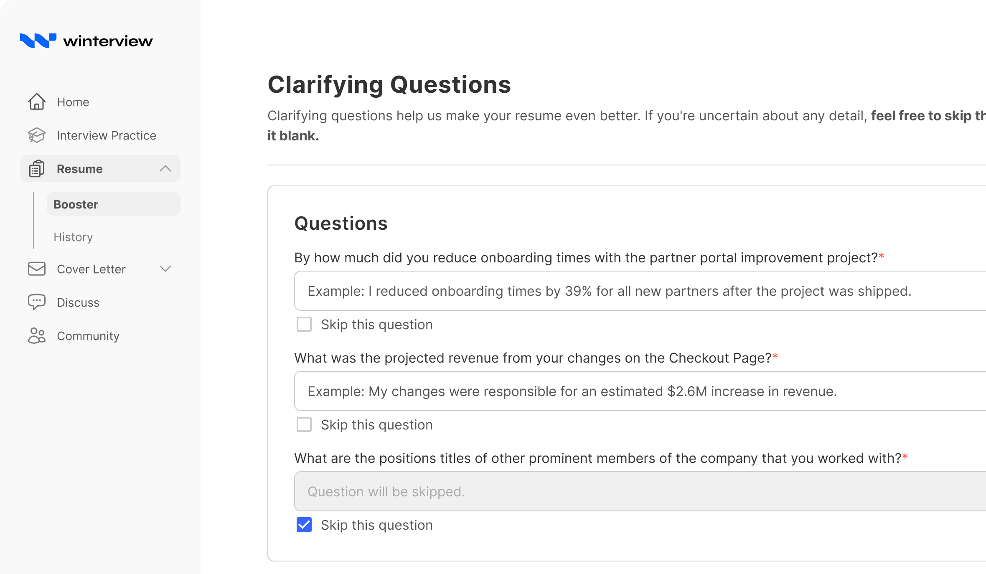Click the Cover Letter envelope icon
Screen dimensions: 986x574
(x=37, y=269)
